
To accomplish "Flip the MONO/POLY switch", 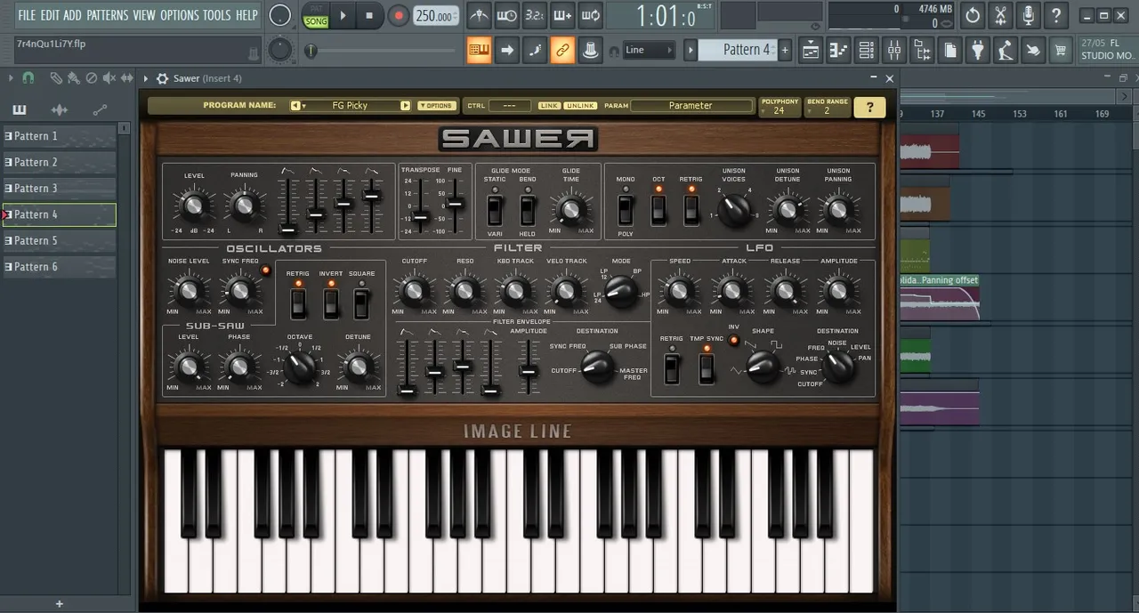I will tap(626, 210).
